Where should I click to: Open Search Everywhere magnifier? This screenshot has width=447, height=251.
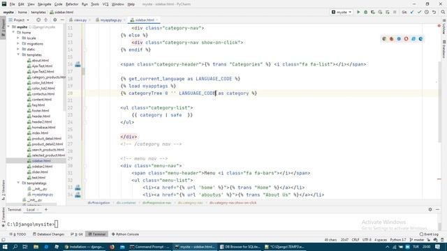coord(443,13)
